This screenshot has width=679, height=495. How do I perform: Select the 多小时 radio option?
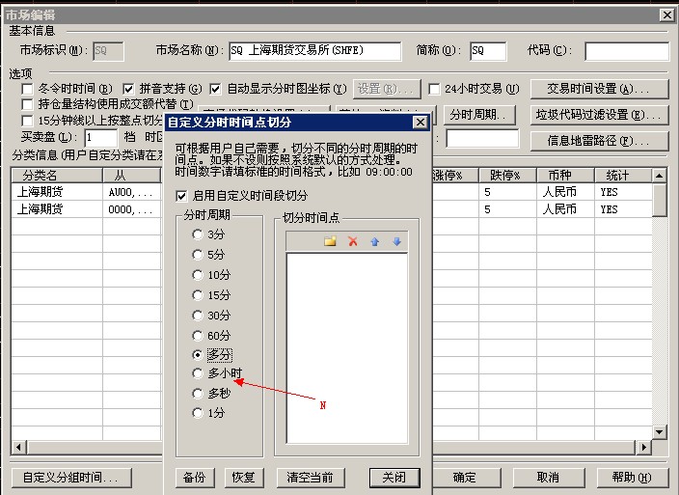coord(199,374)
